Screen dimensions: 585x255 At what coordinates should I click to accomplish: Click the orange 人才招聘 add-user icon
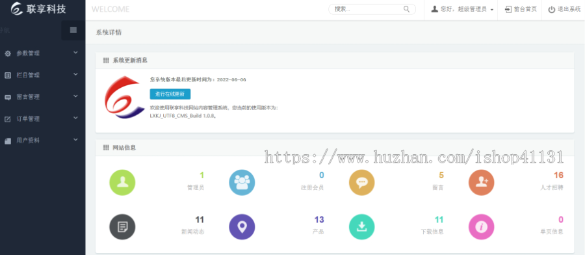click(x=481, y=183)
